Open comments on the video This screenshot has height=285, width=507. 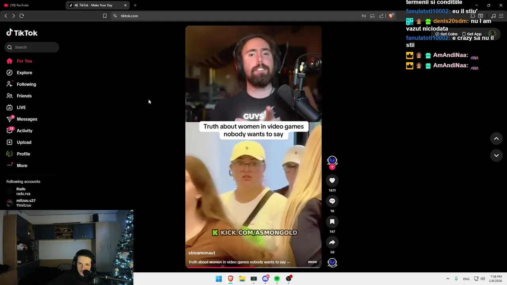pyautogui.click(x=332, y=201)
